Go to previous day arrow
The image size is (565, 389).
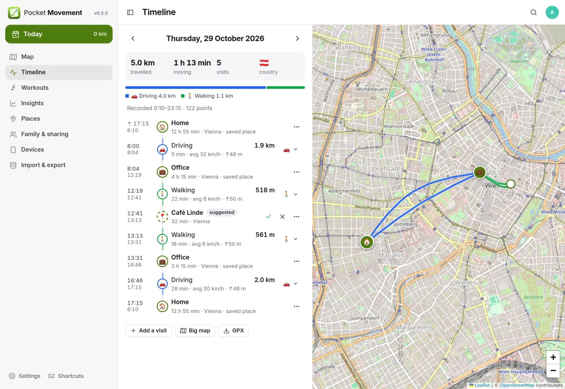(x=133, y=39)
